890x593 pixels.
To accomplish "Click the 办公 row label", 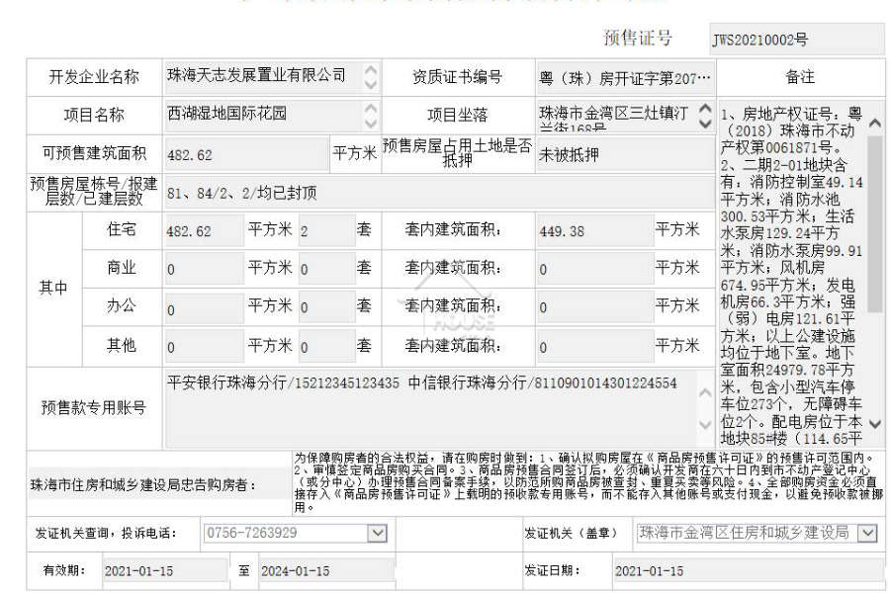I will 122,305.
